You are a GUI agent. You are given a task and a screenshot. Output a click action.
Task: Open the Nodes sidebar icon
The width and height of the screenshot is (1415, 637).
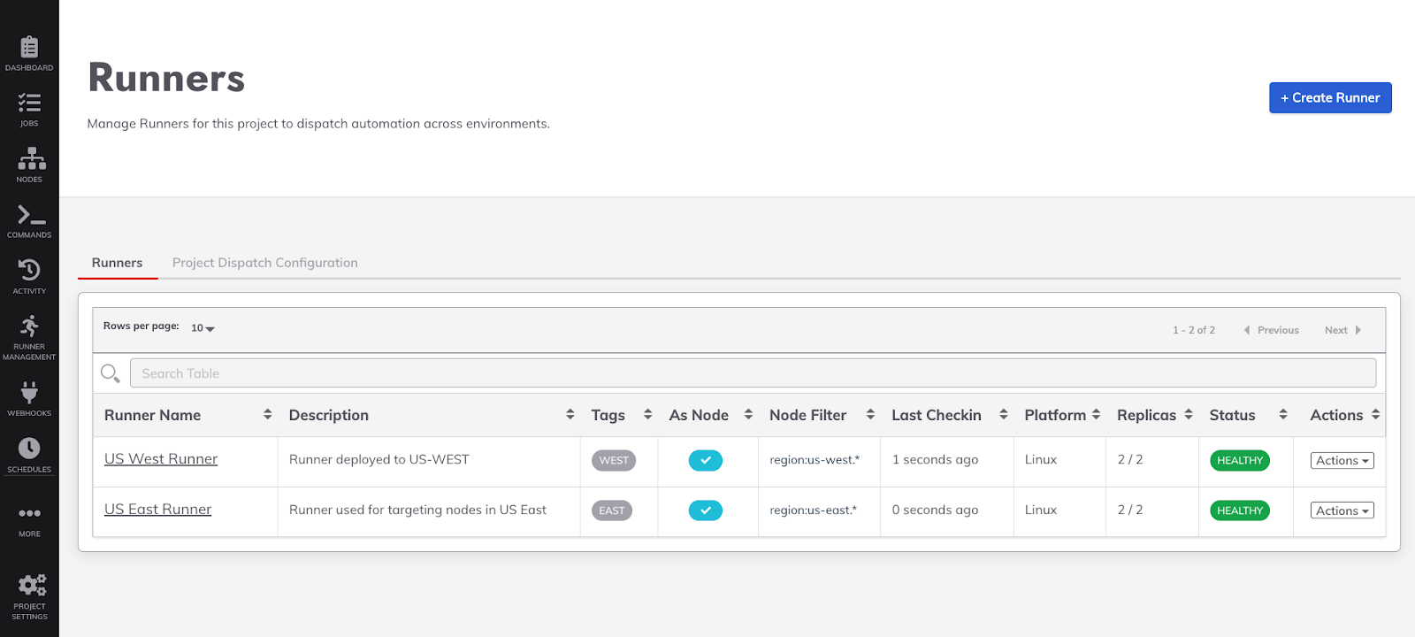[29, 160]
